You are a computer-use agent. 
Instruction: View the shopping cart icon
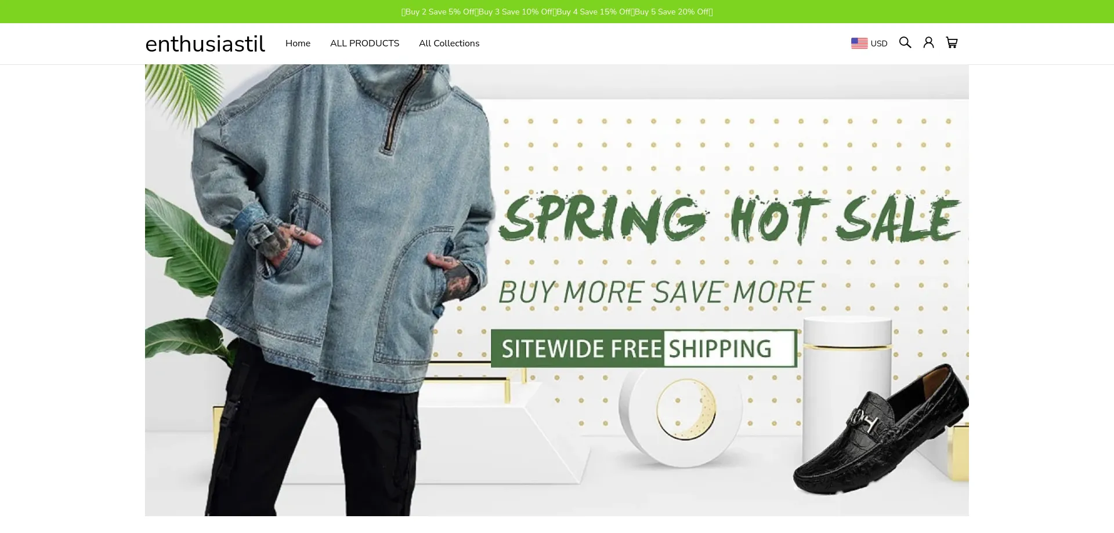pyautogui.click(x=952, y=43)
